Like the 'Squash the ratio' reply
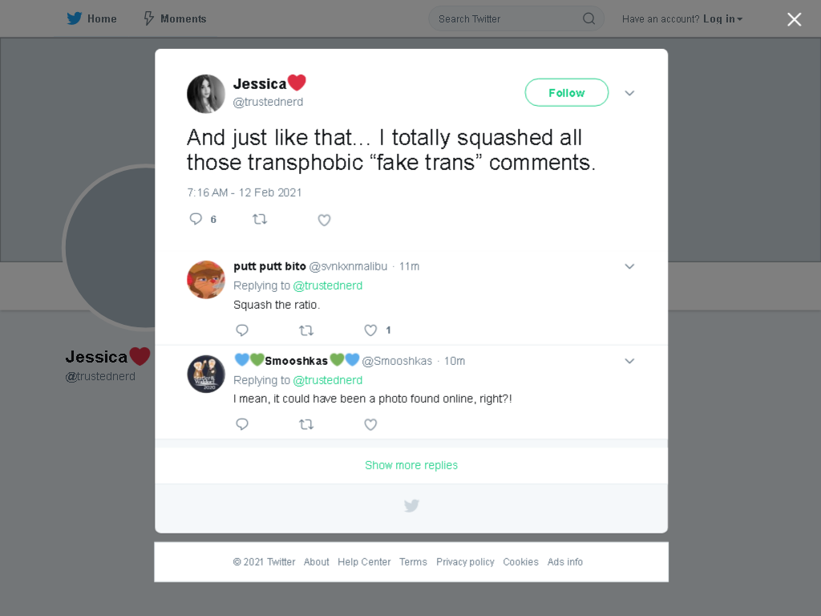 pos(370,330)
